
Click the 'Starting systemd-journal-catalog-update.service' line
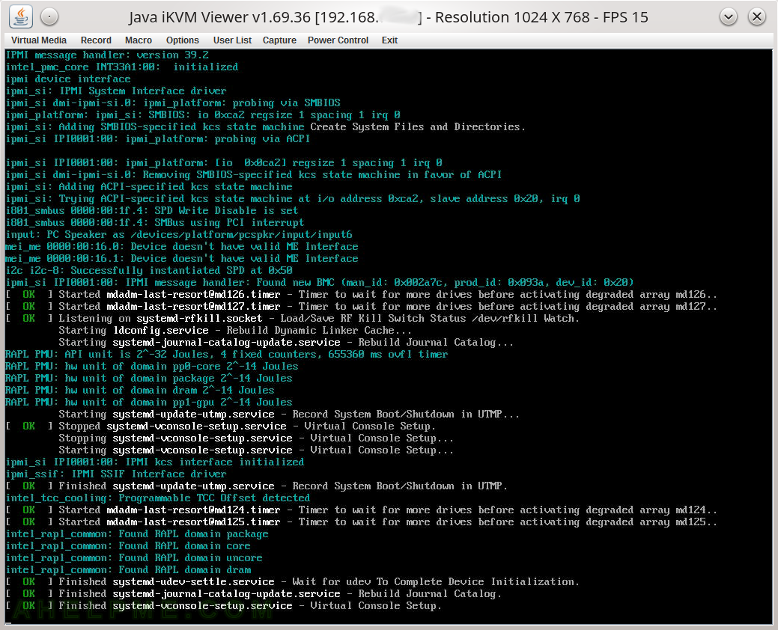286,342
